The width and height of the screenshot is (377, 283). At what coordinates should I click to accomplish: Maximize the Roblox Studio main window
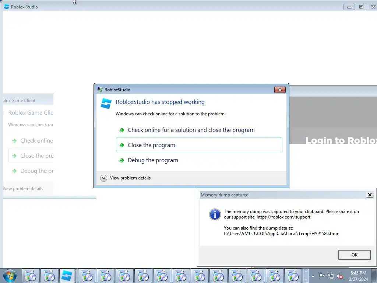click(361, 7)
